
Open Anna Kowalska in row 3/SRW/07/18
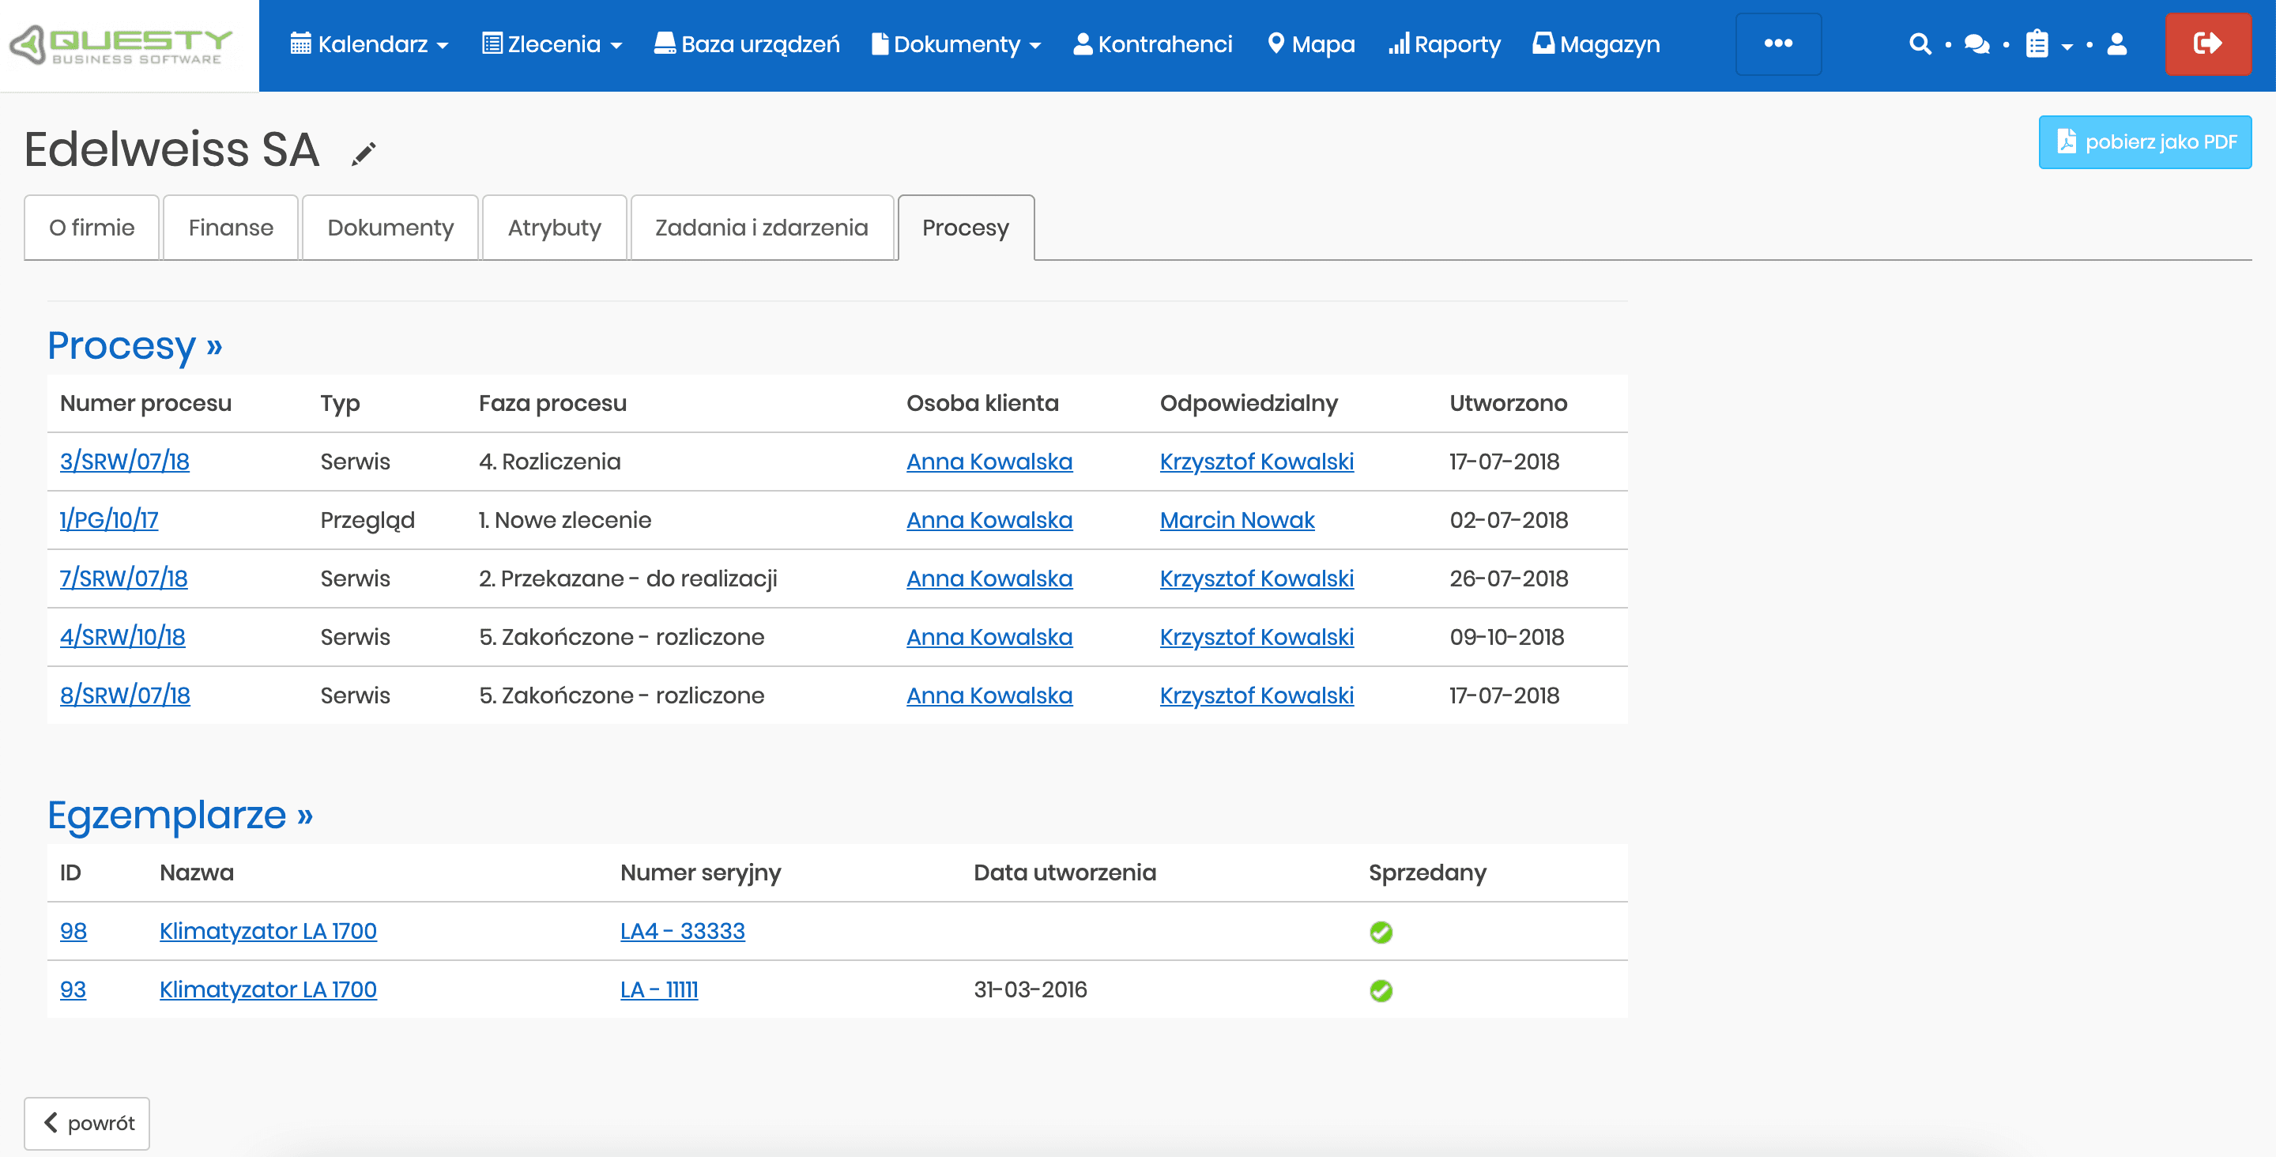click(x=989, y=461)
